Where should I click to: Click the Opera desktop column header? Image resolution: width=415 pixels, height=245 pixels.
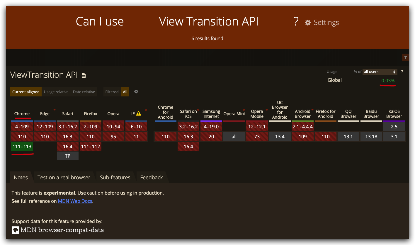coord(113,114)
